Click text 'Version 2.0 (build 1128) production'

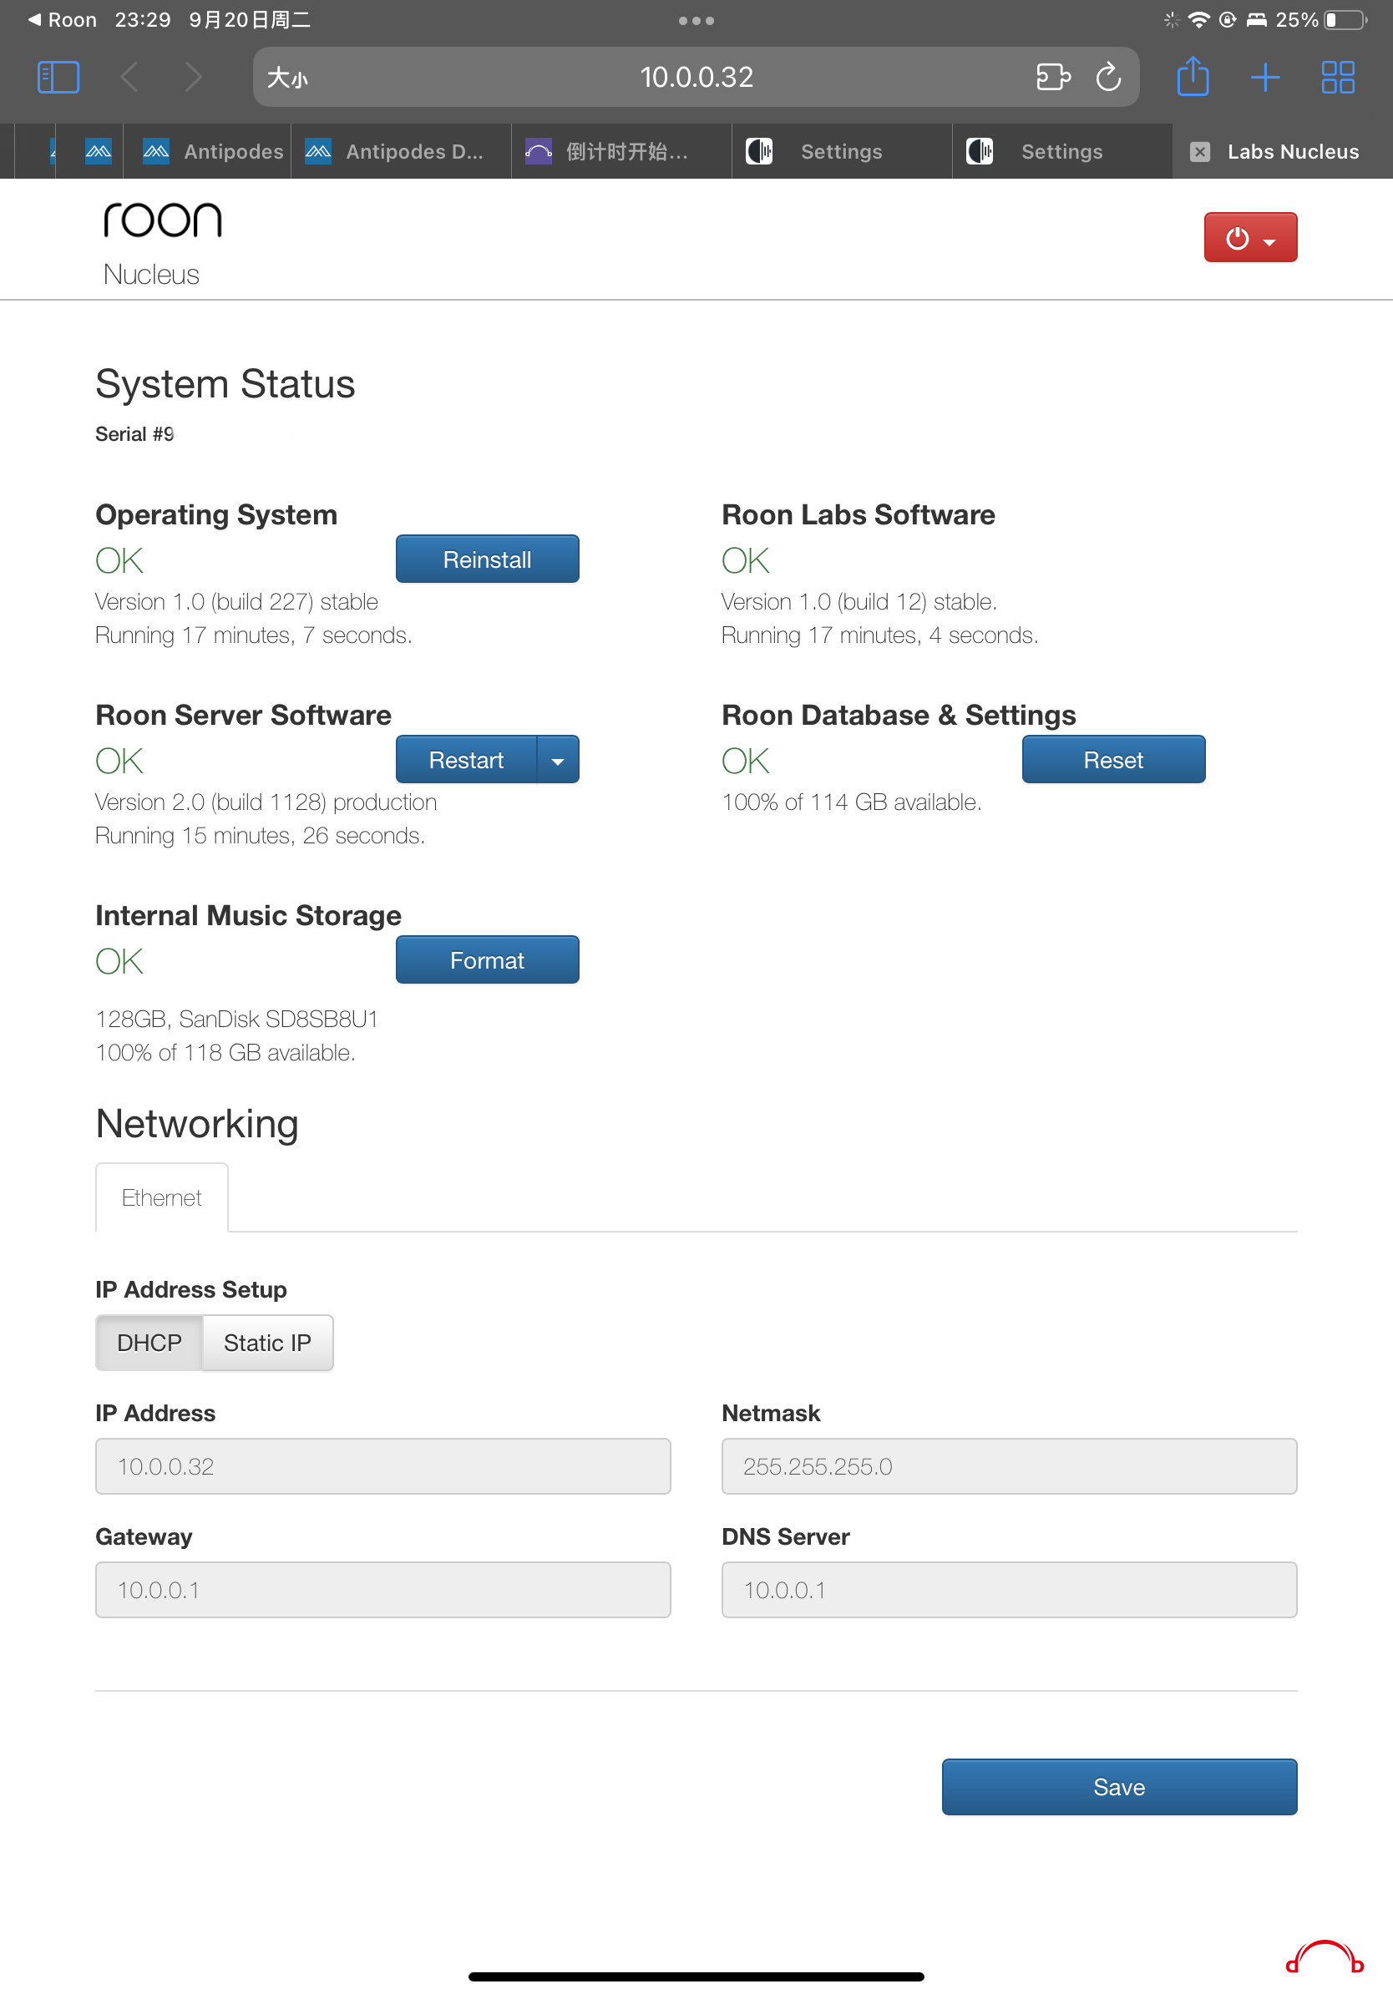(x=266, y=802)
